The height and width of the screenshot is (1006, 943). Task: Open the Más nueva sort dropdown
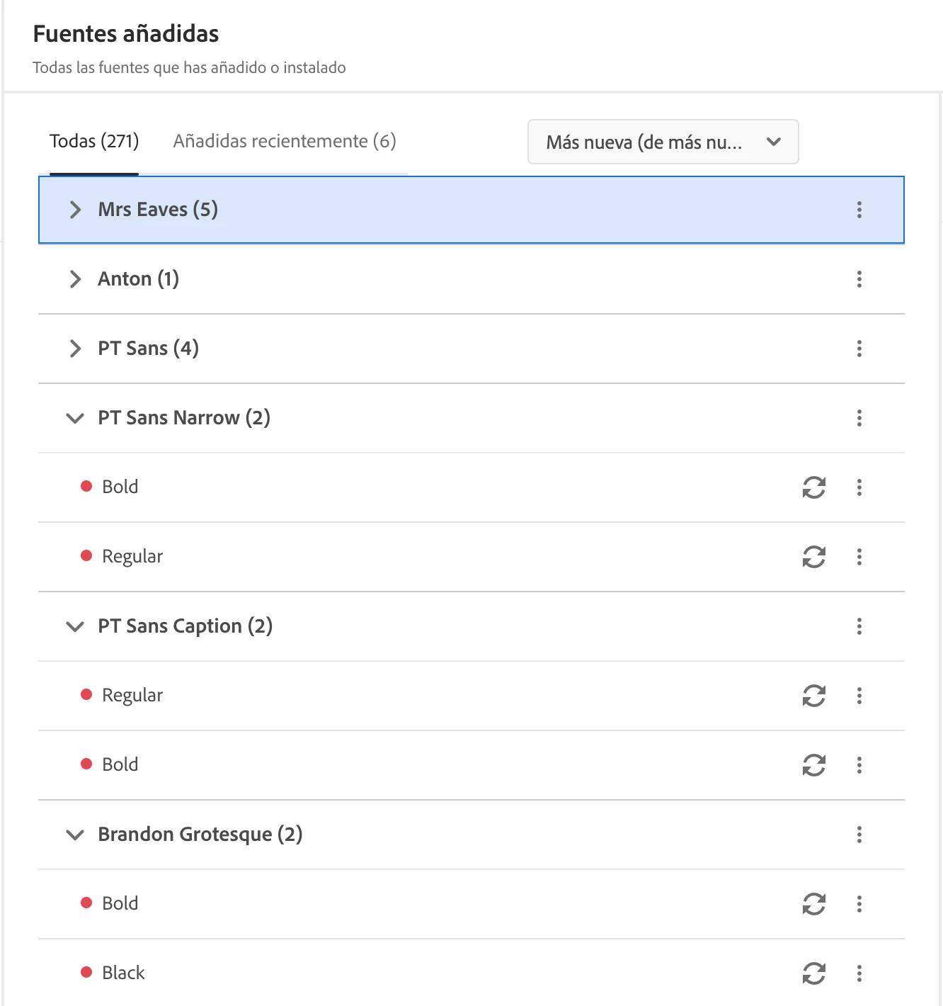(x=663, y=142)
